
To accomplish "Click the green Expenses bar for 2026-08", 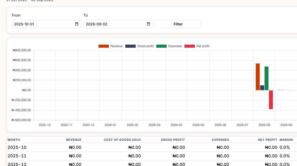I will [267, 78].
